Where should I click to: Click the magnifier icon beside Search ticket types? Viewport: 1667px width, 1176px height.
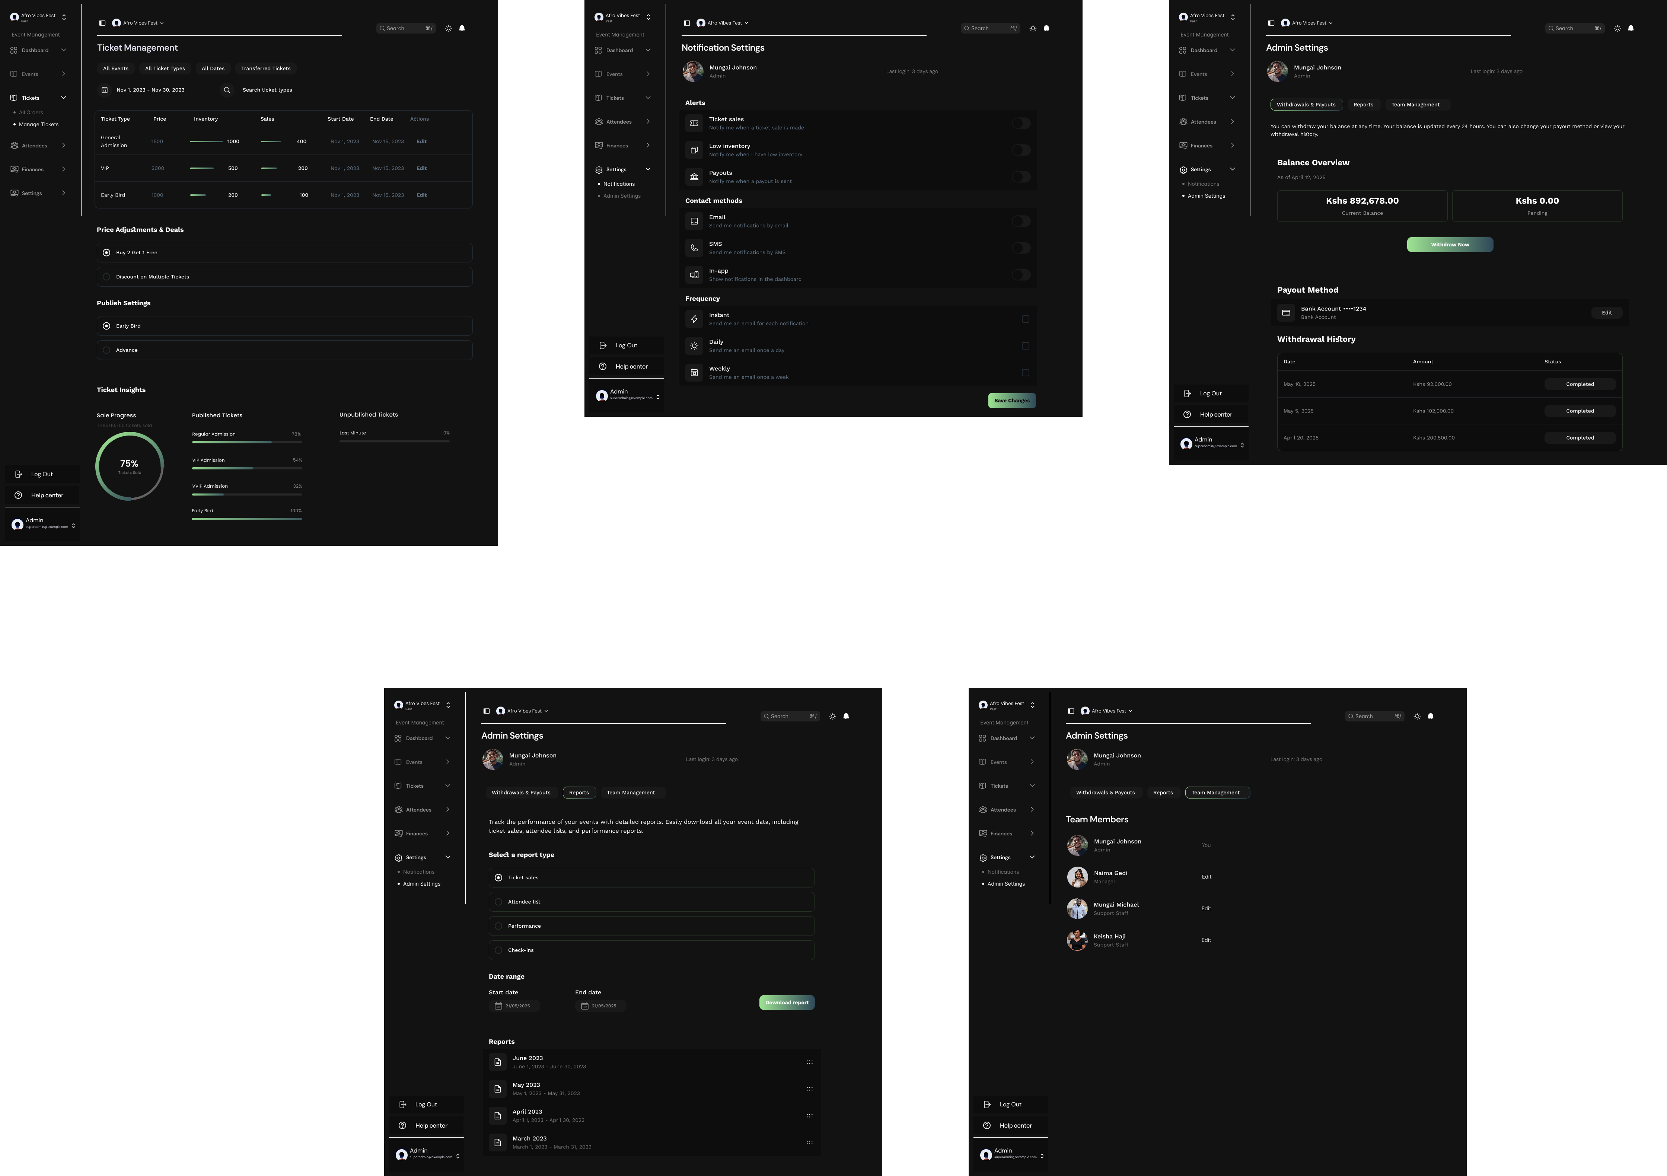(x=227, y=90)
